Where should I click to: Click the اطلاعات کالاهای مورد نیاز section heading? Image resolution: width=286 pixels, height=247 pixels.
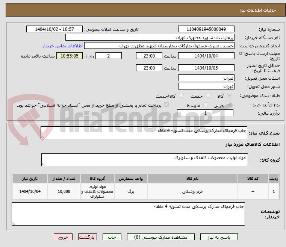[x=253, y=144]
